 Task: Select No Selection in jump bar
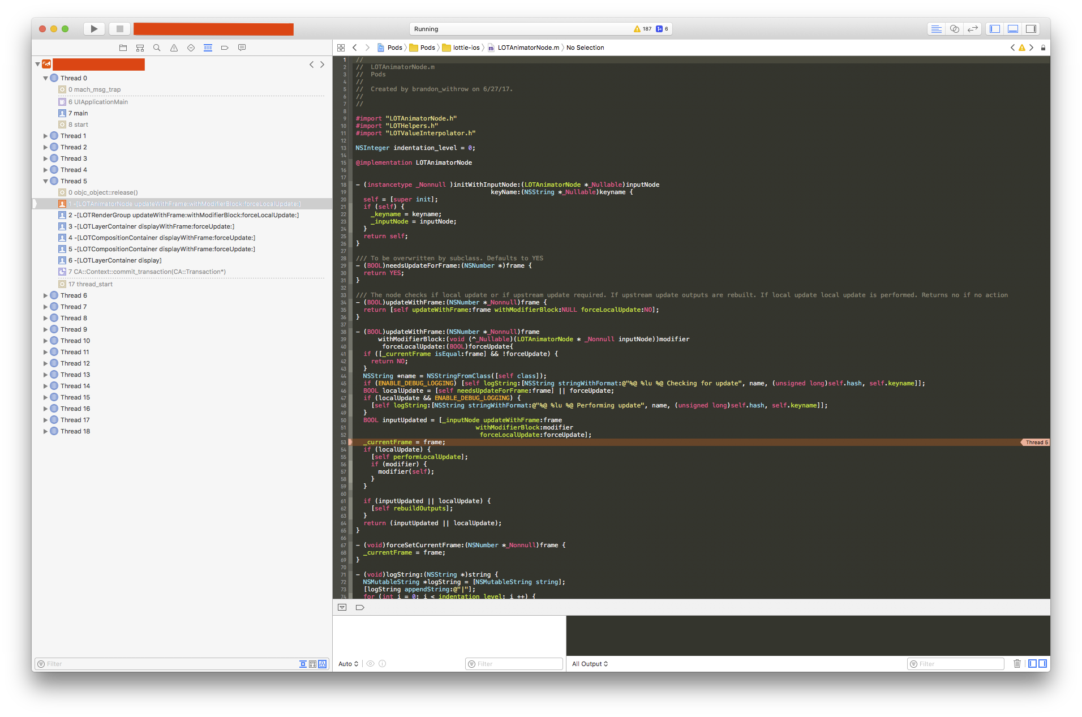585,48
